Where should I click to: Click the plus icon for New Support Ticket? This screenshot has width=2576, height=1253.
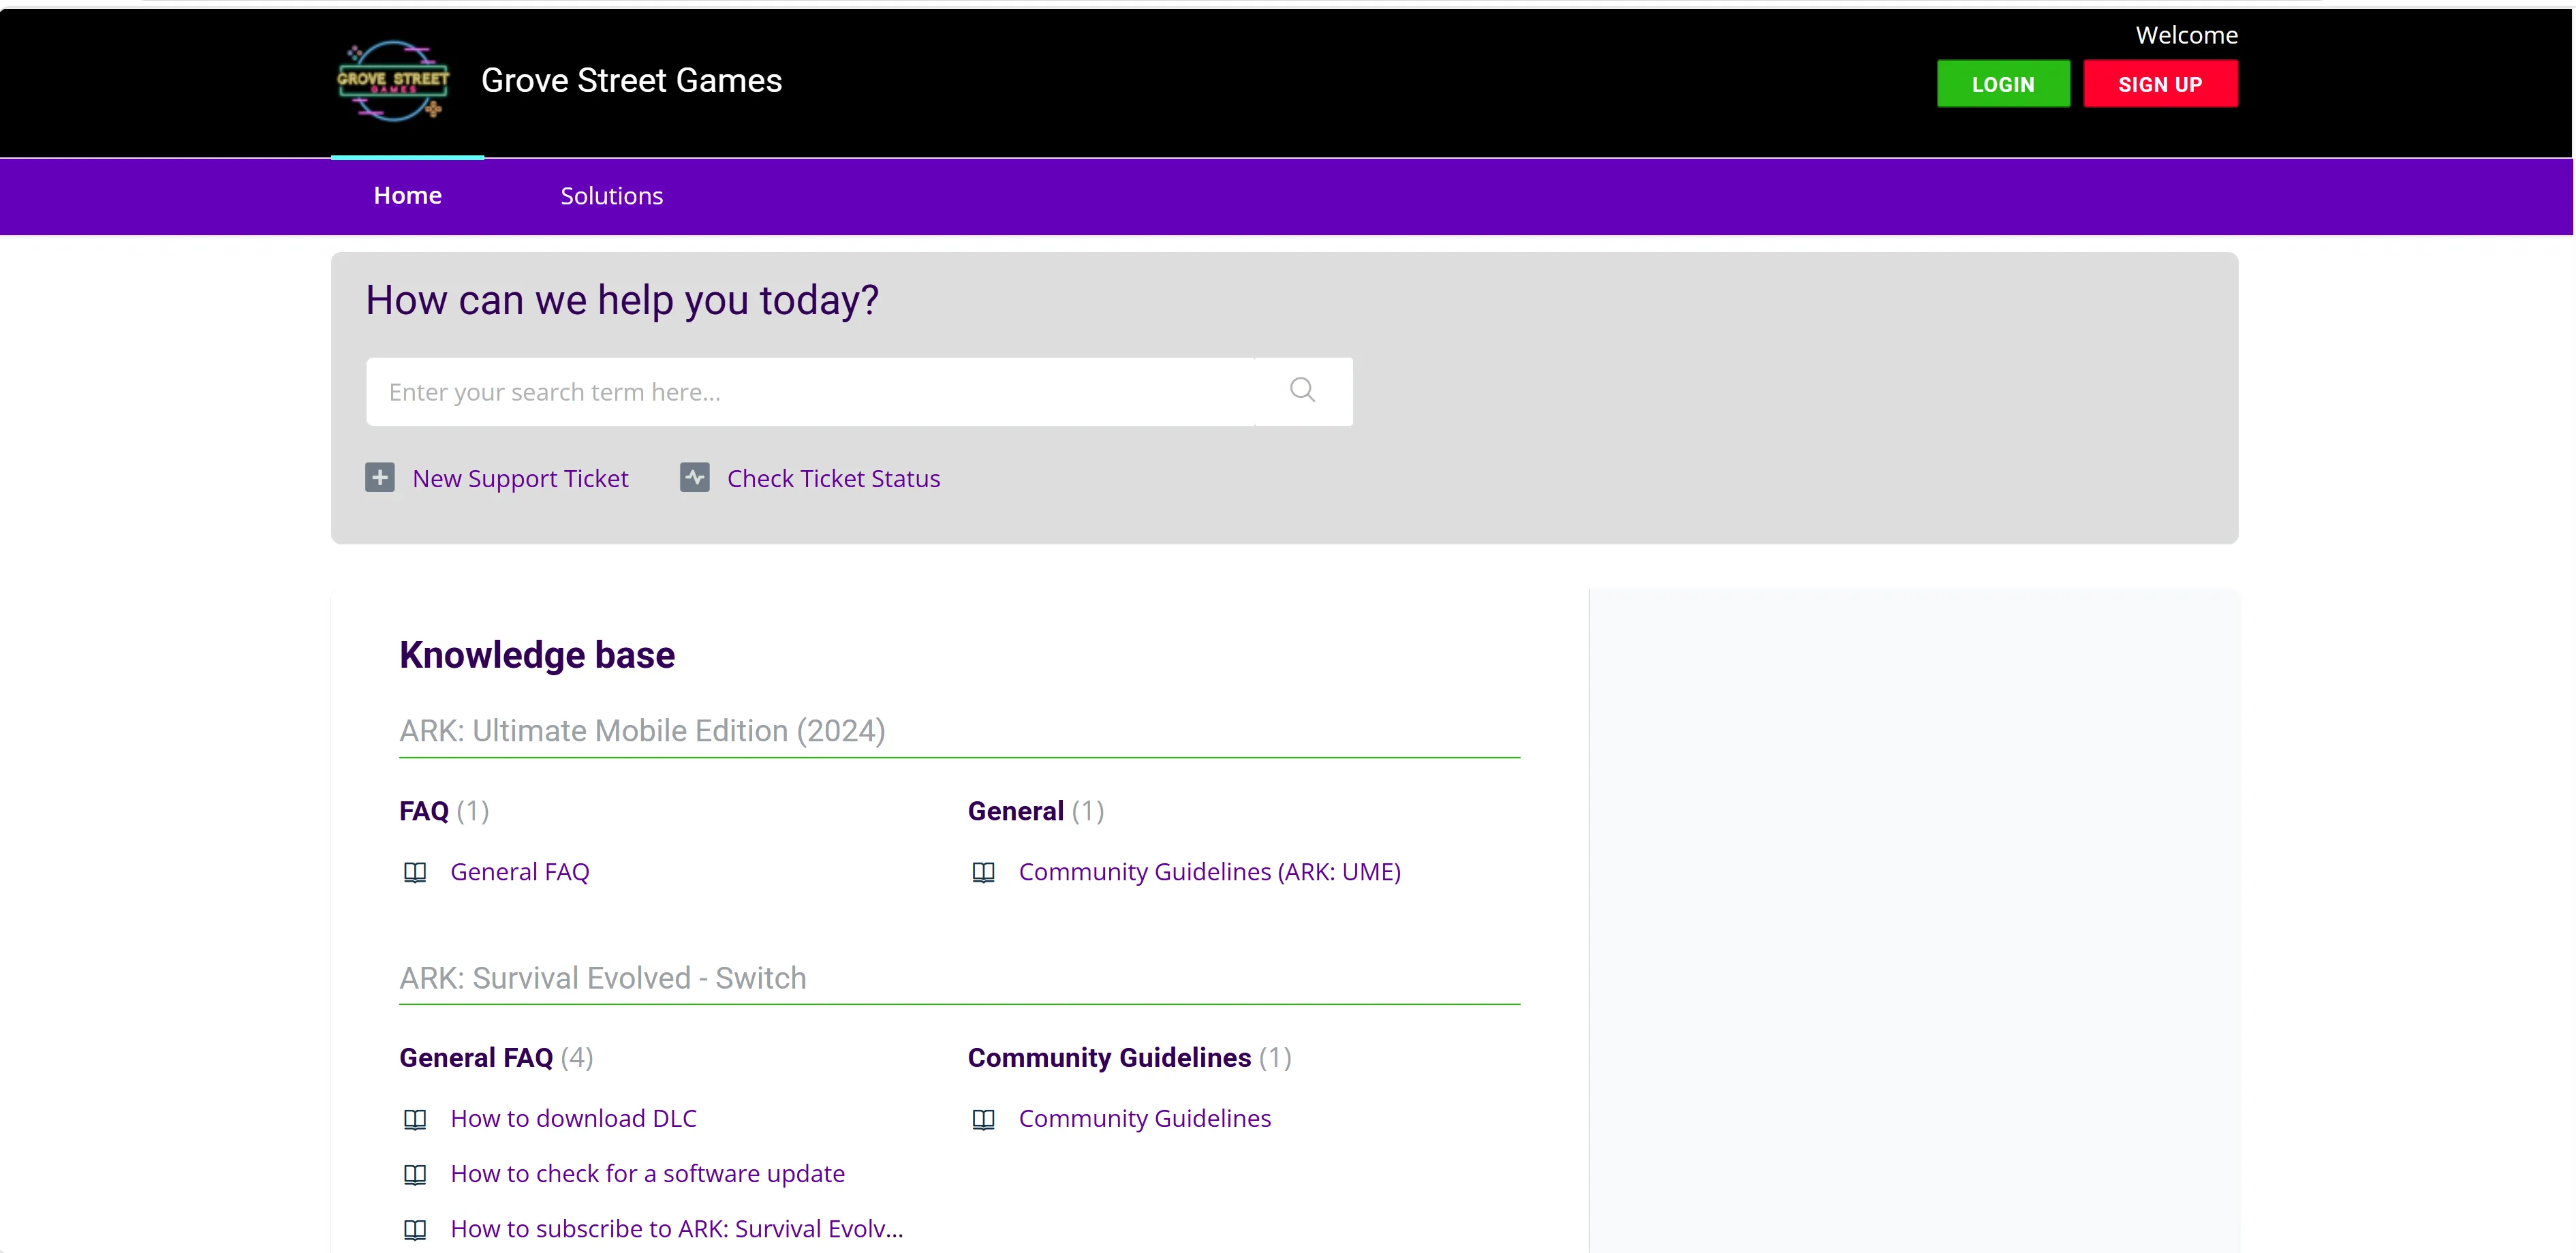pyautogui.click(x=380, y=478)
